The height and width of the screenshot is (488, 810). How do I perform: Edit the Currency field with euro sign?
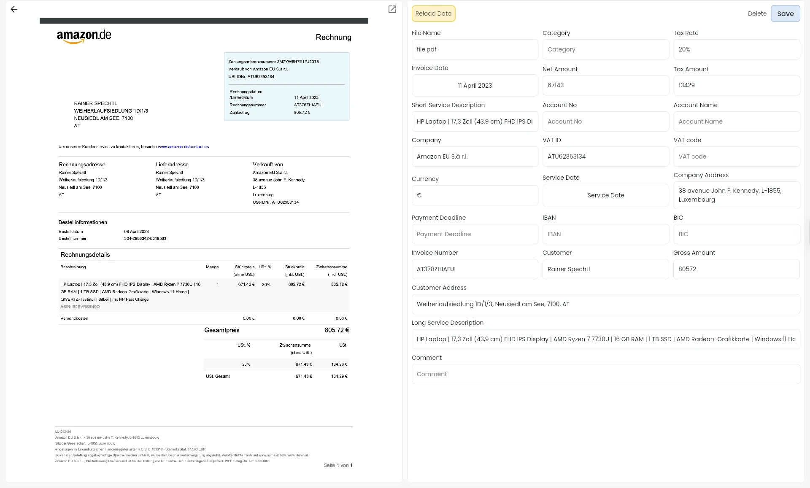coord(475,195)
